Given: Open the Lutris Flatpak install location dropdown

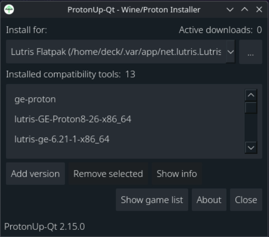Looking at the screenshot, I should point(121,52).
